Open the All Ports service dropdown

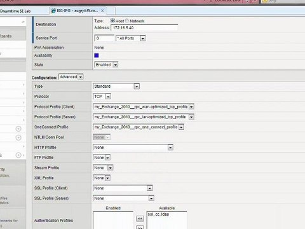click(x=131, y=38)
